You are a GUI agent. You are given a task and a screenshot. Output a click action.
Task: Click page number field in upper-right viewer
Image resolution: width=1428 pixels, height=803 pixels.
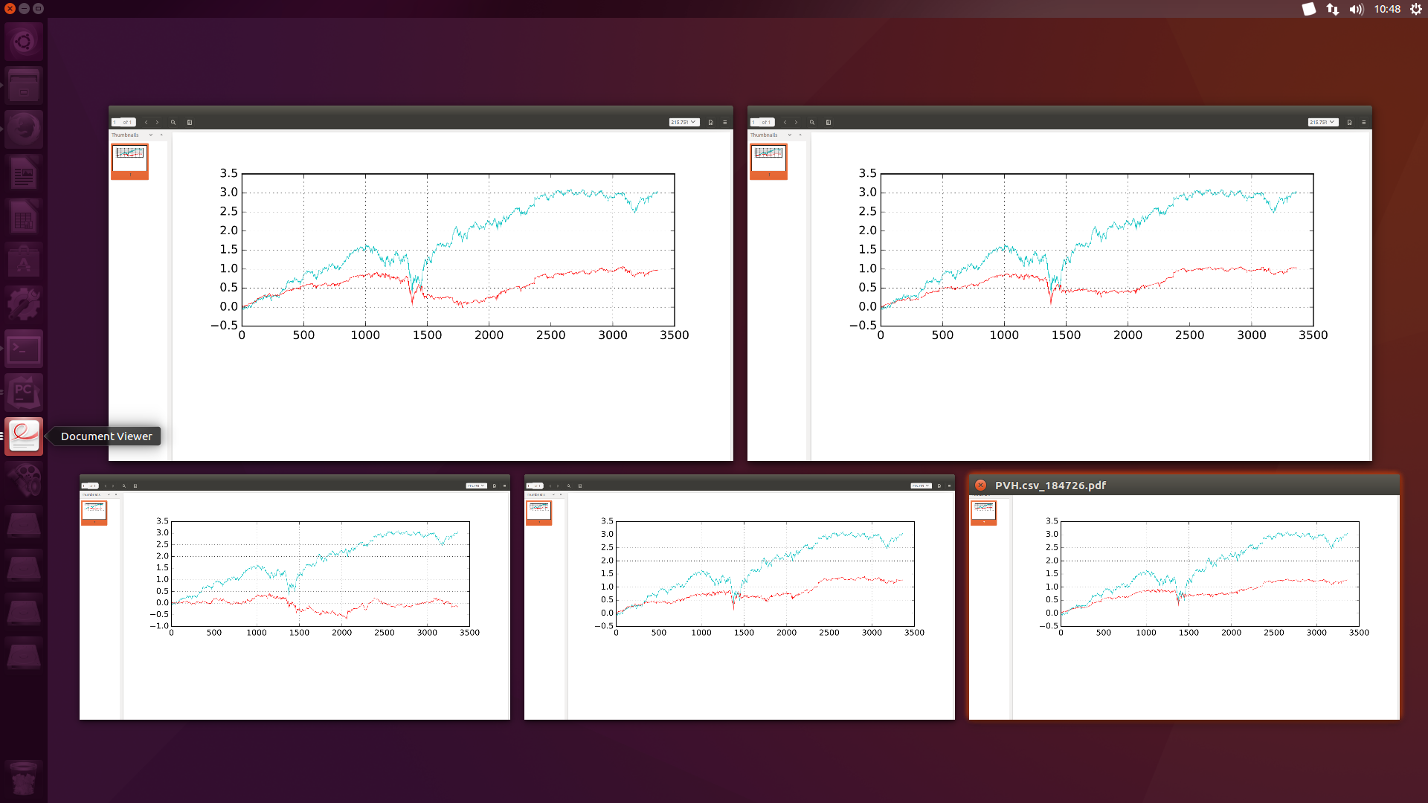click(x=754, y=123)
